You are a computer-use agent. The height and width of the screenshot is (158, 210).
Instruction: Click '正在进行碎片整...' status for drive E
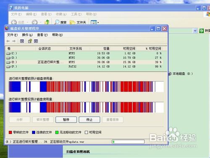(x=50, y=62)
